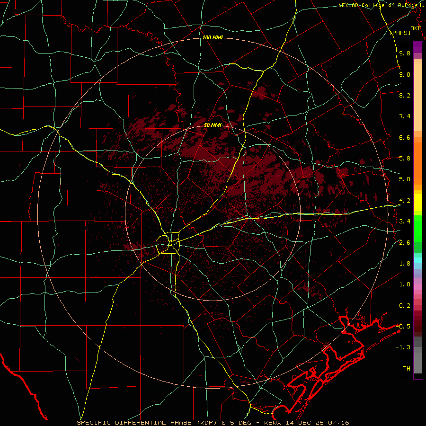Image resolution: width=426 pixels, height=426 pixels.
Task: Pick the light peach segment of the color bar
Action: pyautogui.click(x=418, y=97)
